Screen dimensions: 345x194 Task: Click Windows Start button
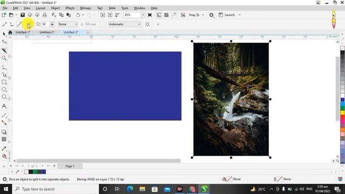coord(6,189)
